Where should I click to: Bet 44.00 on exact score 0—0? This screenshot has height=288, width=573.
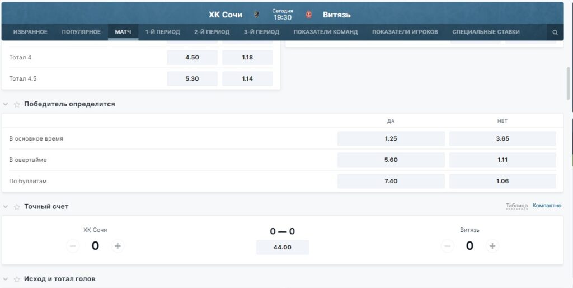(x=283, y=248)
